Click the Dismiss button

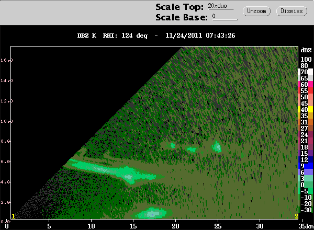pyautogui.click(x=291, y=11)
